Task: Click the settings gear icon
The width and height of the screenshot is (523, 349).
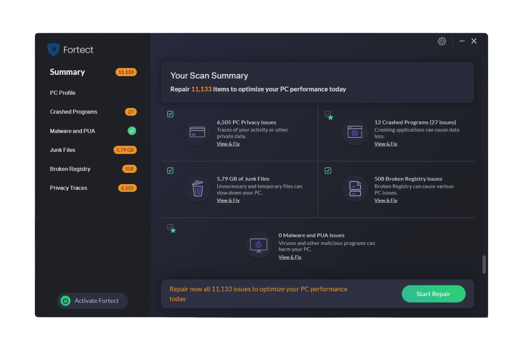Action: (442, 41)
